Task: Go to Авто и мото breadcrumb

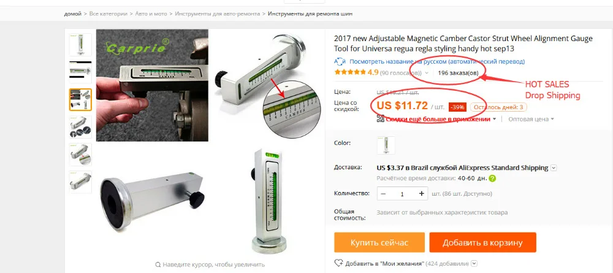Action: [x=151, y=13]
